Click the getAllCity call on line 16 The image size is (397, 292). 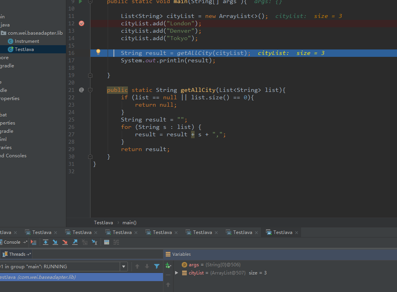click(195, 53)
